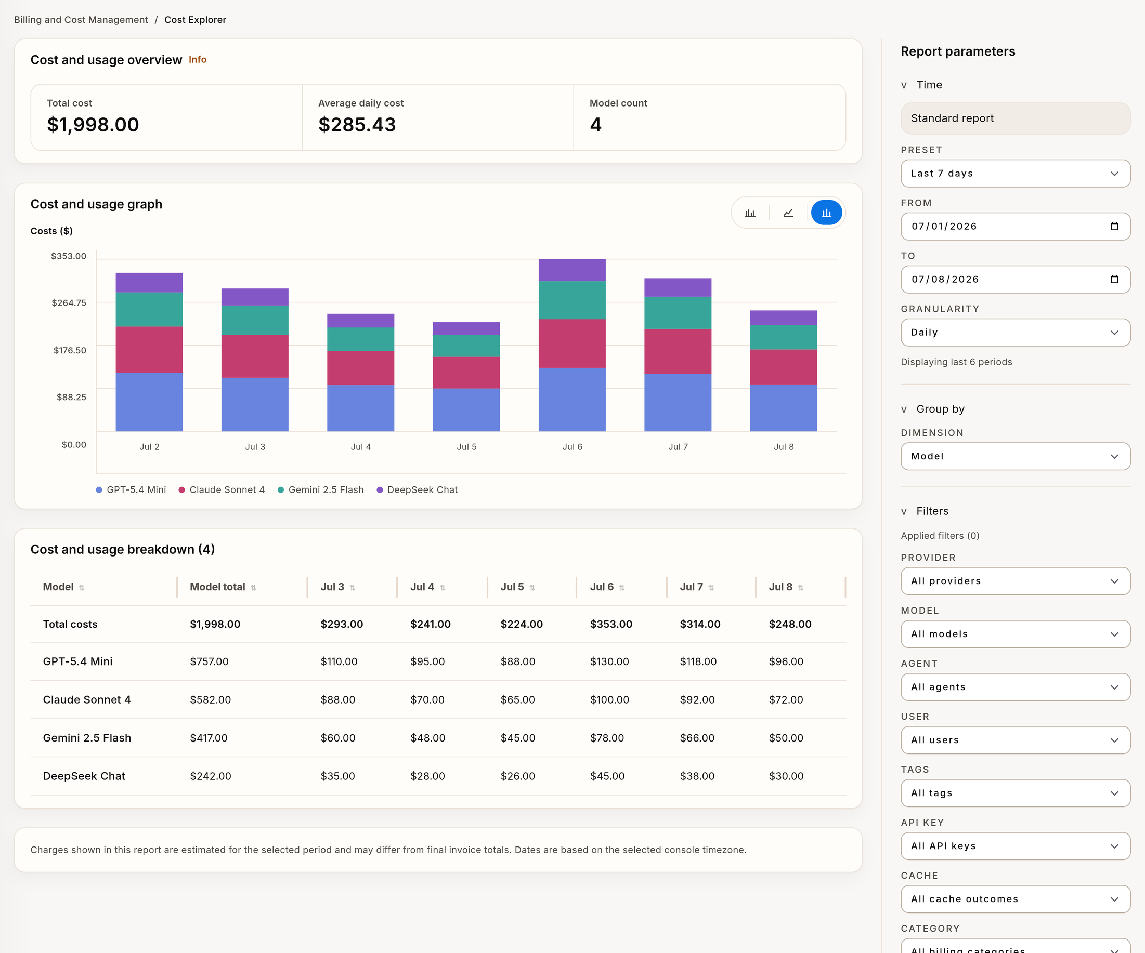Open the All API keys dropdown
1145x953 pixels.
1015,845
